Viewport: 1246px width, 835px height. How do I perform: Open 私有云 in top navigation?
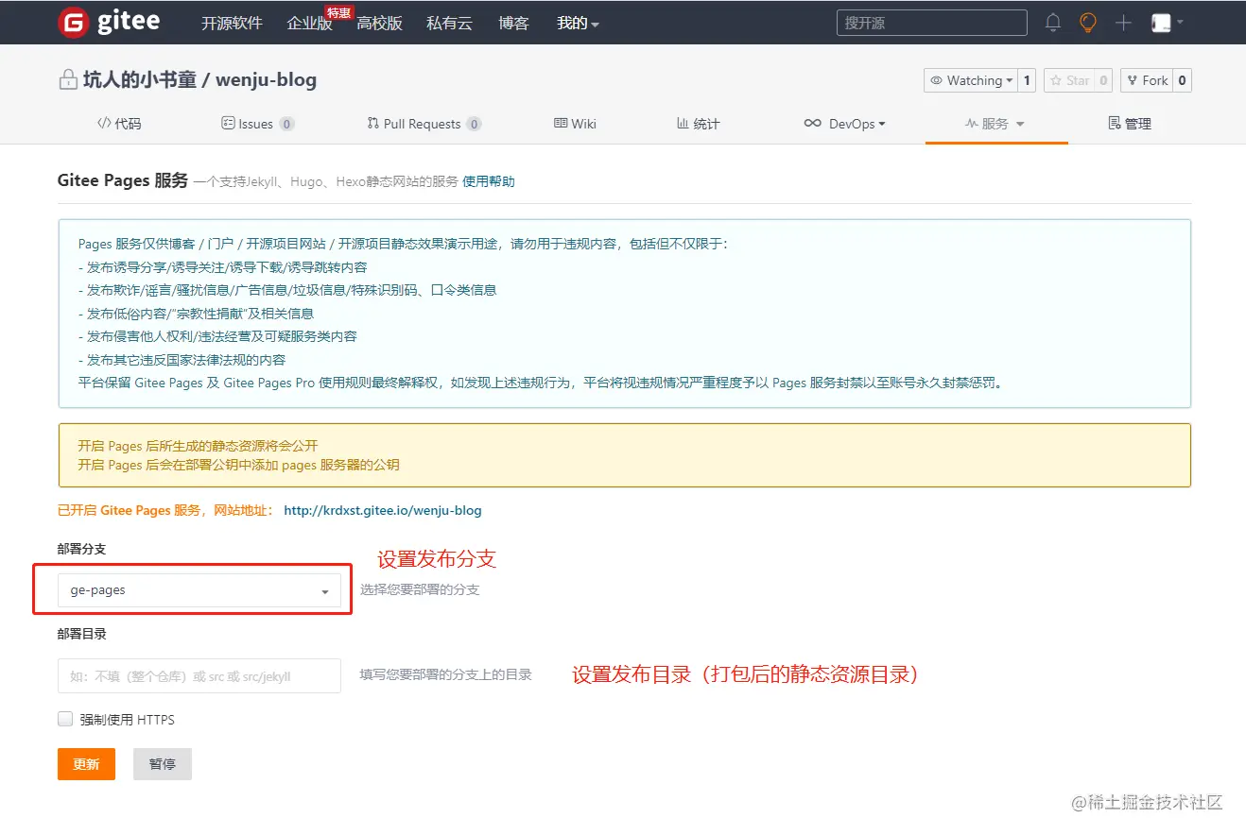point(449,23)
